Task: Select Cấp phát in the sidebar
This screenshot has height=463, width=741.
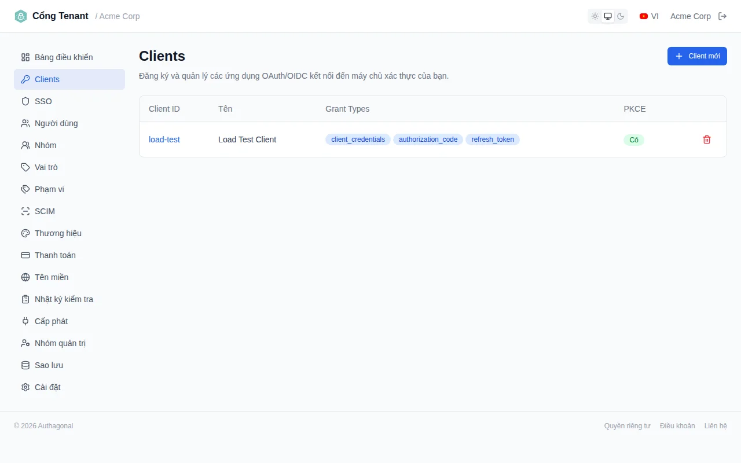Action: 69,321
